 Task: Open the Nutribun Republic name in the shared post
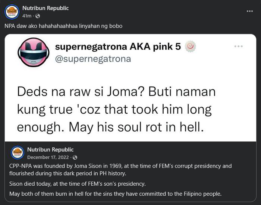tap(50, 149)
